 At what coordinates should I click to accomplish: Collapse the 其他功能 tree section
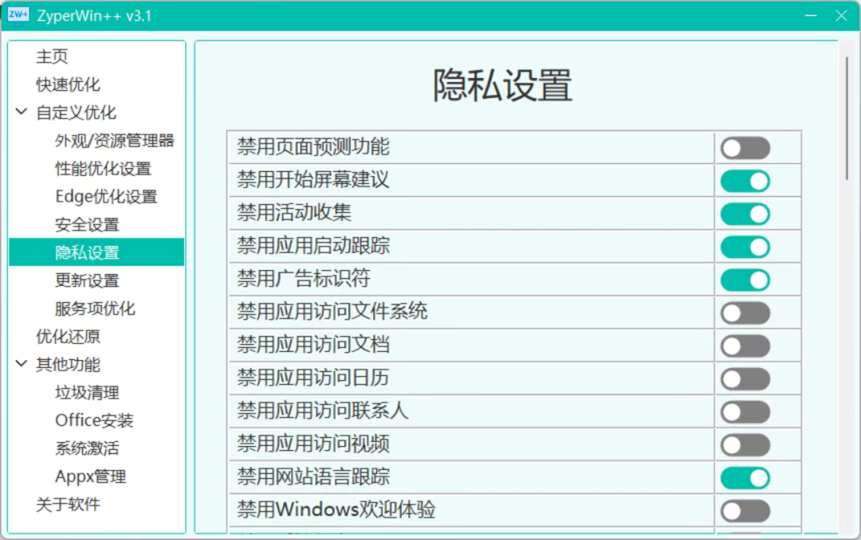(22, 364)
